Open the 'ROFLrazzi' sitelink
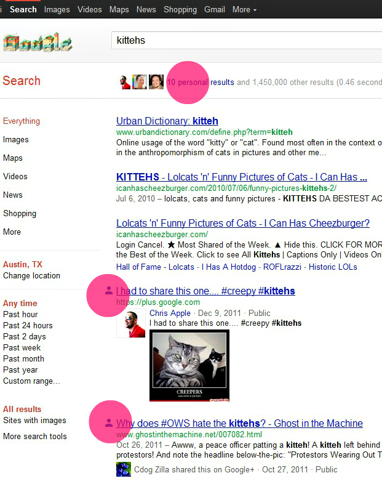 [282, 267]
